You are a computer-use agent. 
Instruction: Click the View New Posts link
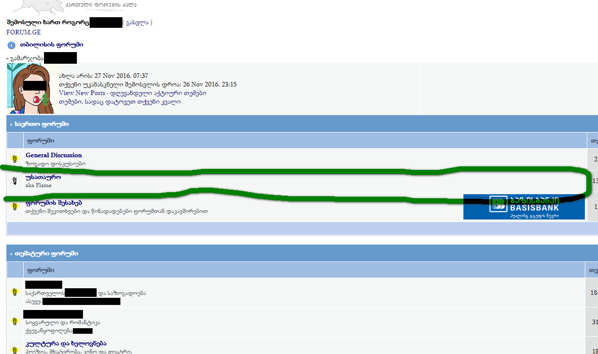point(81,93)
